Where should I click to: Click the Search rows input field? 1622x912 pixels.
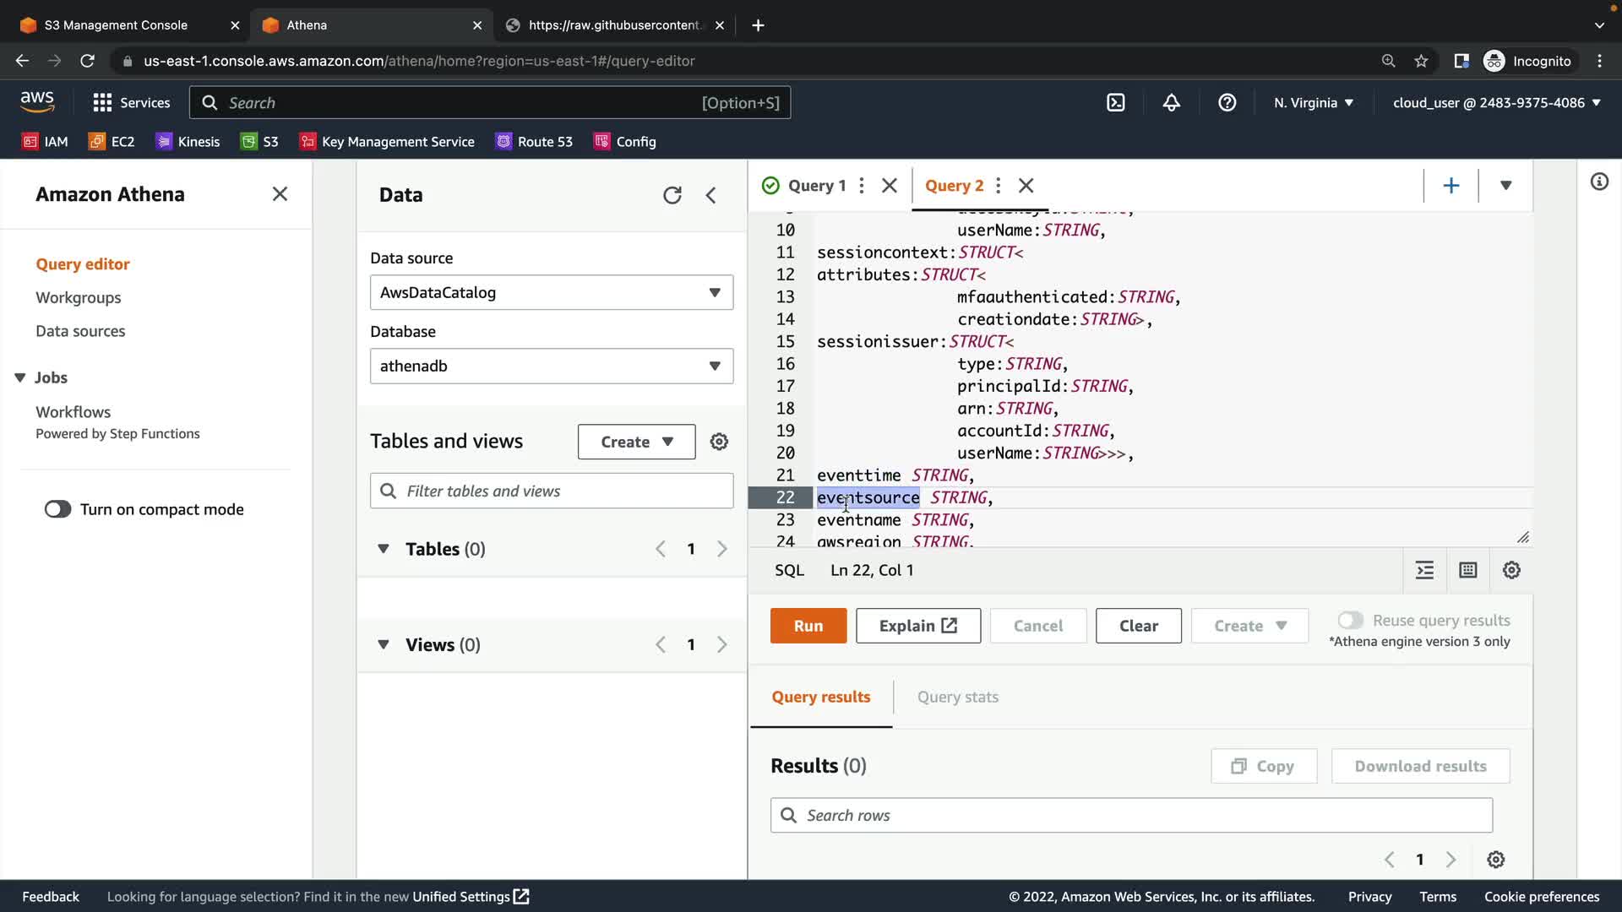[1130, 815]
